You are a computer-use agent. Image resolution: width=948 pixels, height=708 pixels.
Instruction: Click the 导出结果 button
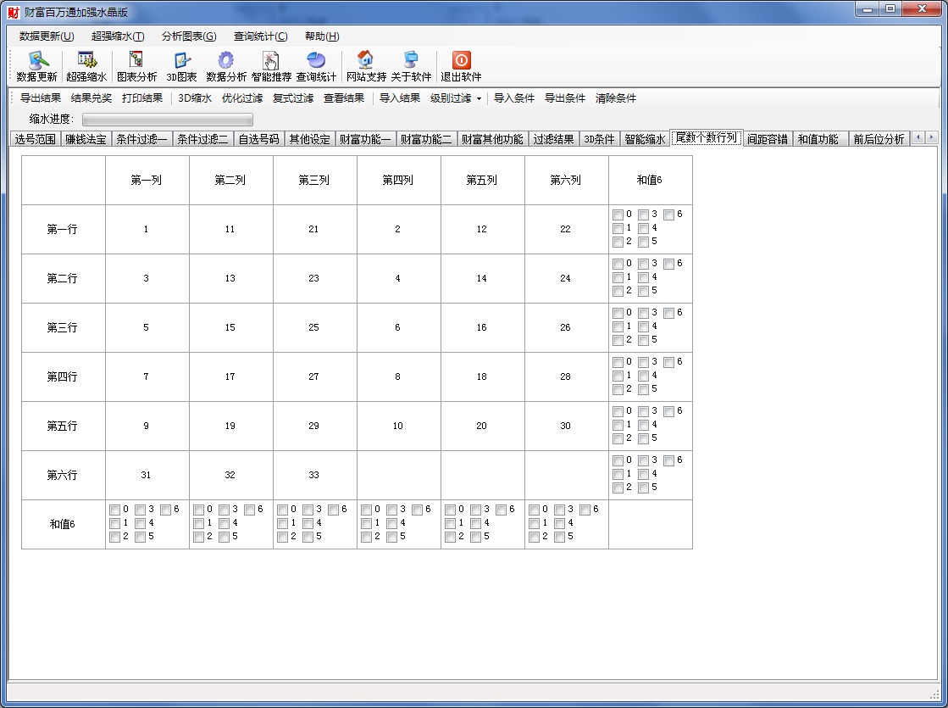[x=41, y=98]
